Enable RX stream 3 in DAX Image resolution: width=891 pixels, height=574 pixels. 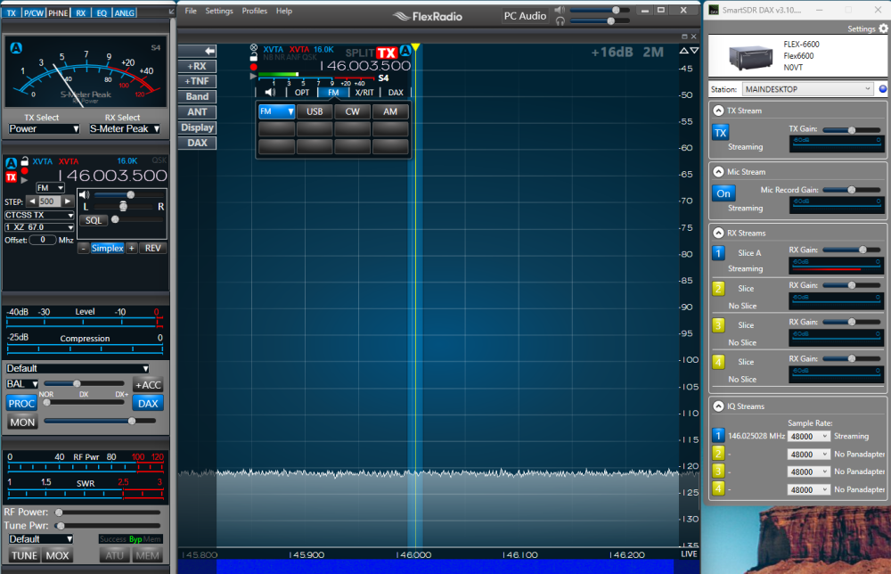point(718,325)
